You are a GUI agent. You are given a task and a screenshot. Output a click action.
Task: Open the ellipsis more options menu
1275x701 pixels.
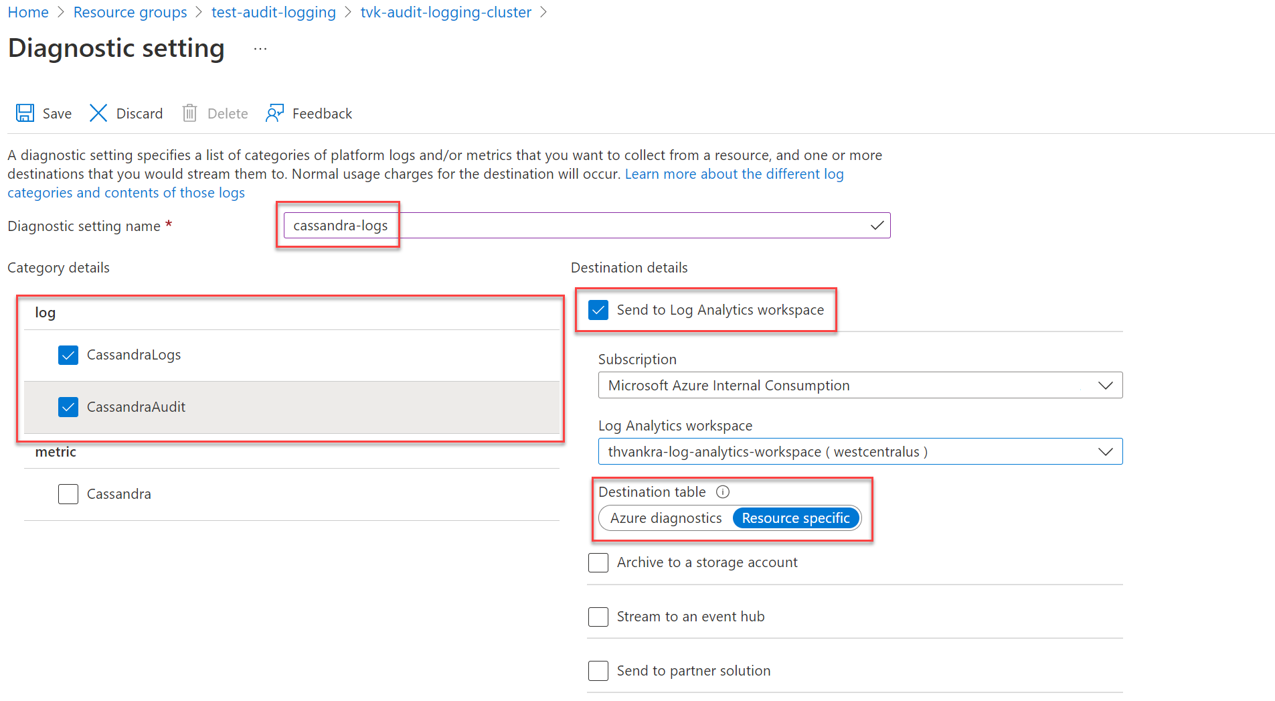point(260,49)
